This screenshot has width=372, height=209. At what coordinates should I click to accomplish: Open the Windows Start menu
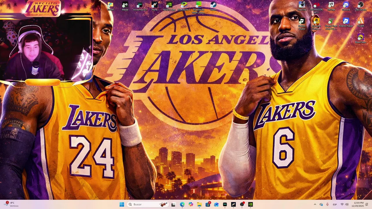122,204
